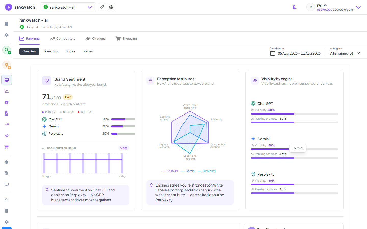Open the green add-search sidebar icon
367x229 pixels.
click(x=7, y=50)
